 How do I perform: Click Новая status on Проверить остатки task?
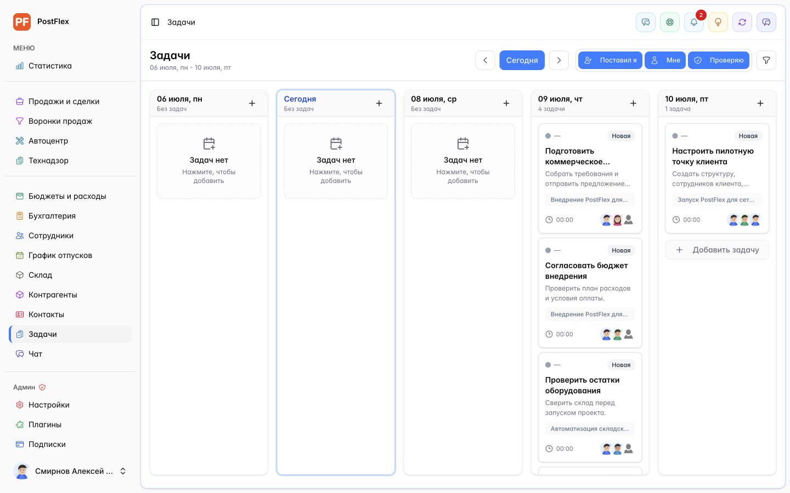(x=621, y=365)
